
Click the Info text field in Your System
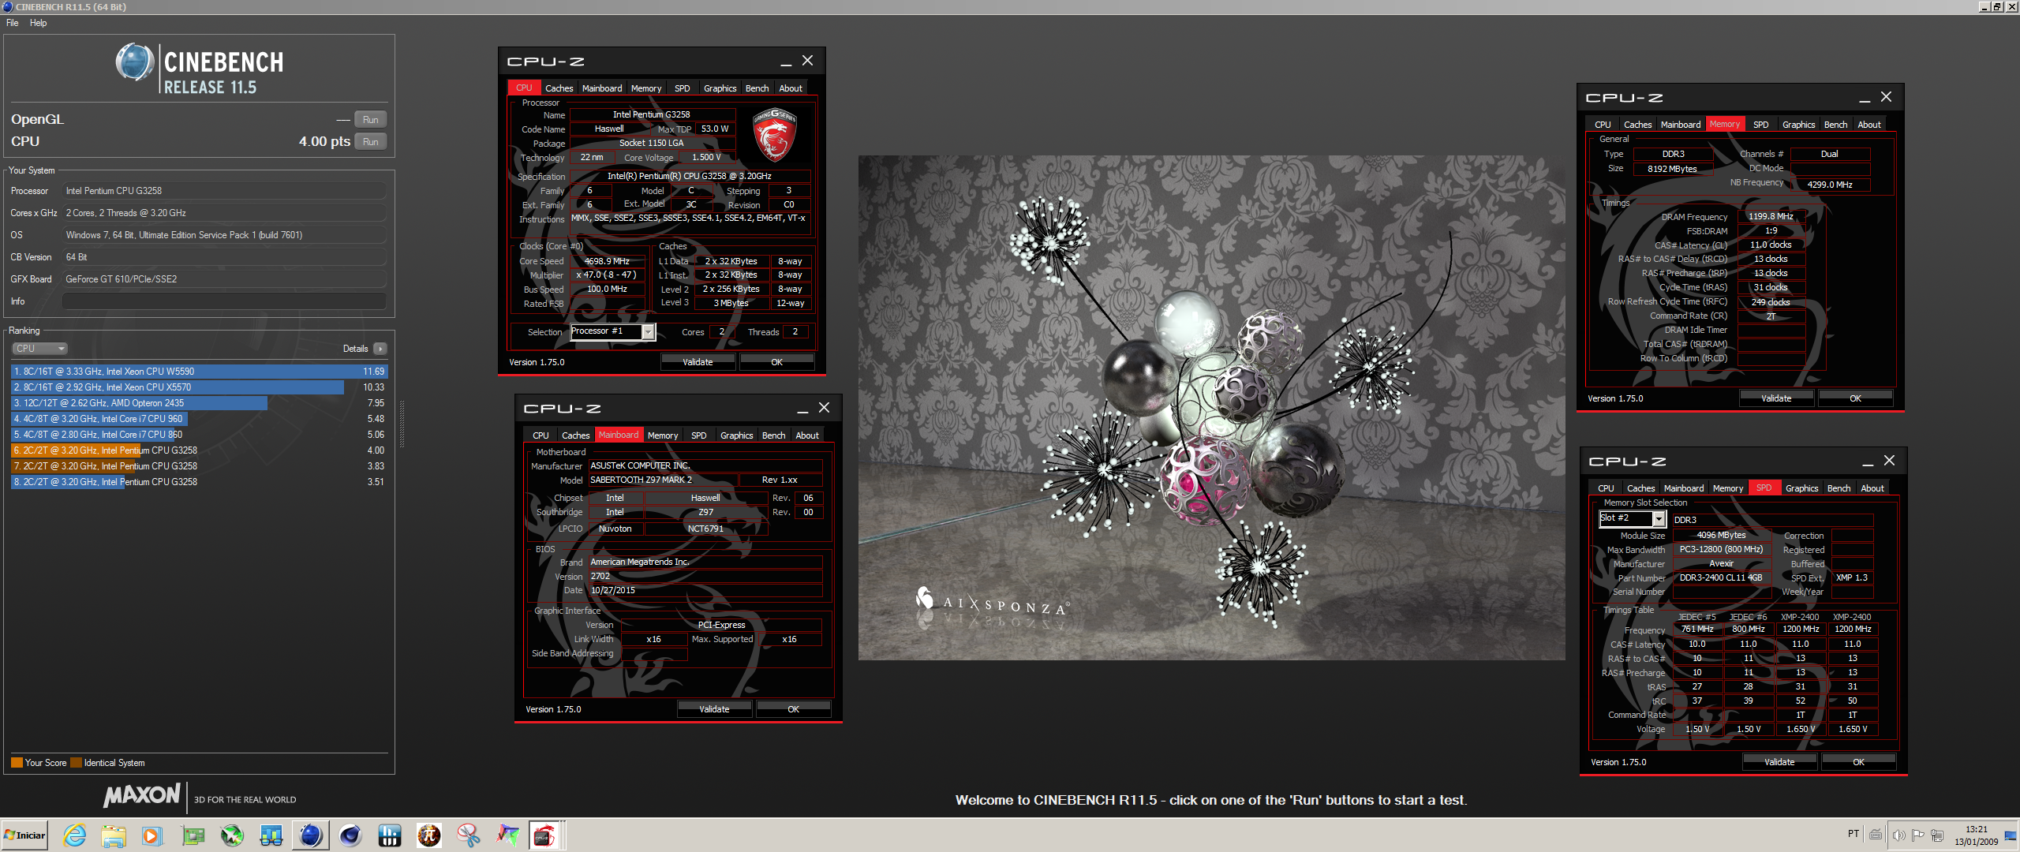pyautogui.click(x=224, y=301)
